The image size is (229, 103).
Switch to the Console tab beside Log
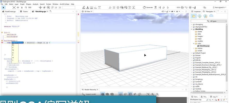click(x=195, y=97)
